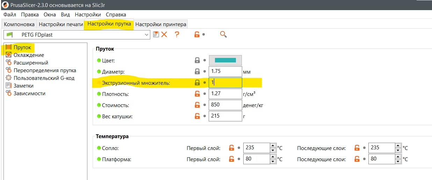The image size is (432, 180).
Task: Click the Экструзионный множитель input field
Action: click(x=225, y=83)
